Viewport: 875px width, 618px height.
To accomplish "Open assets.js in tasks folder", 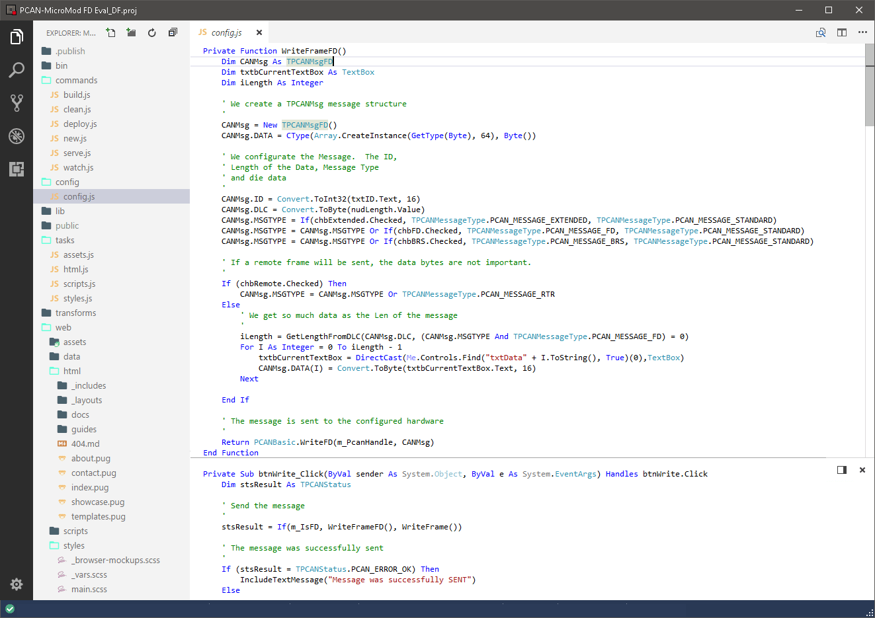I will pos(111,254).
